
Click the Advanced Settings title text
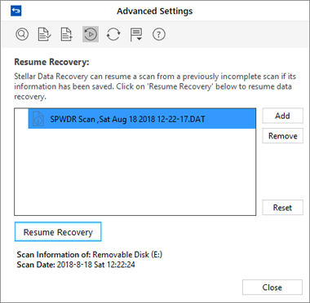(155, 11)
